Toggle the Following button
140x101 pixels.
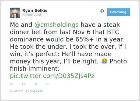(118, 12)
